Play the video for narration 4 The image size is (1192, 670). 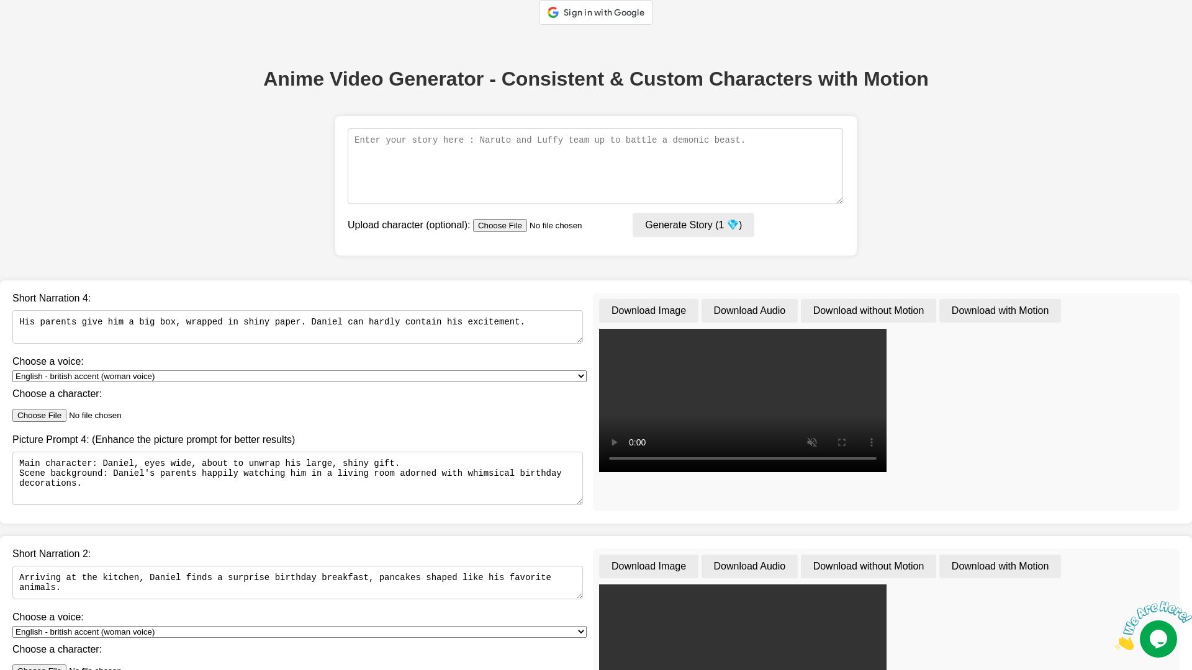tap(614, 442)
